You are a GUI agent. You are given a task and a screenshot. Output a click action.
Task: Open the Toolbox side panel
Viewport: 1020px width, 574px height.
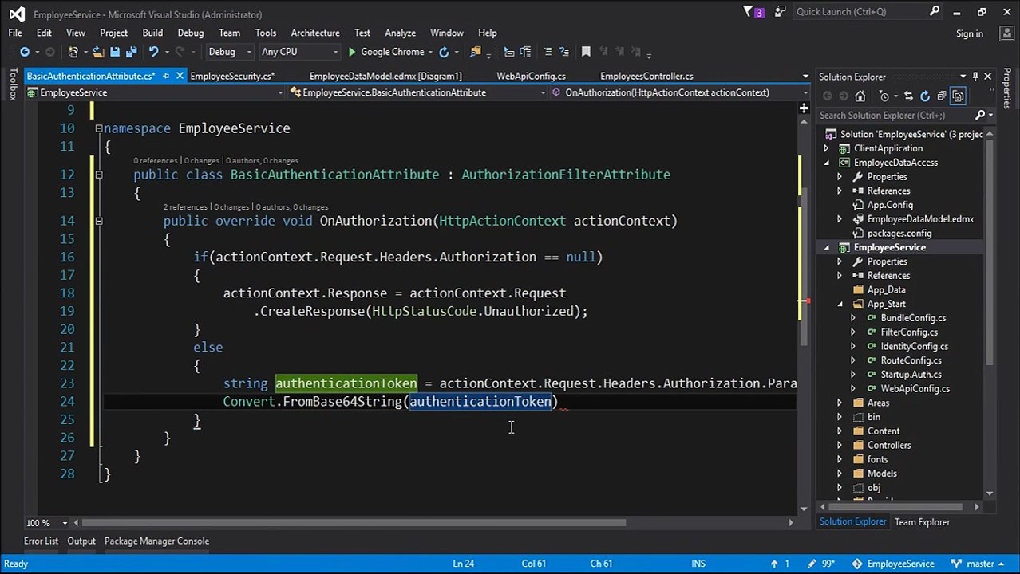tap(13, 84)
